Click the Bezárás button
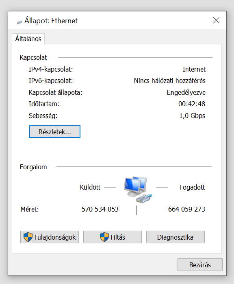 pos(200,264)
